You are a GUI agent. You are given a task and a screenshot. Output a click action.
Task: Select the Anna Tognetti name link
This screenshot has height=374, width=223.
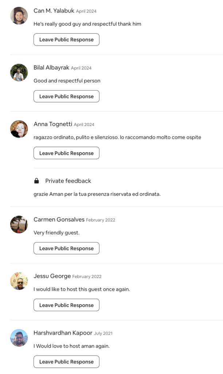[53, 124]
